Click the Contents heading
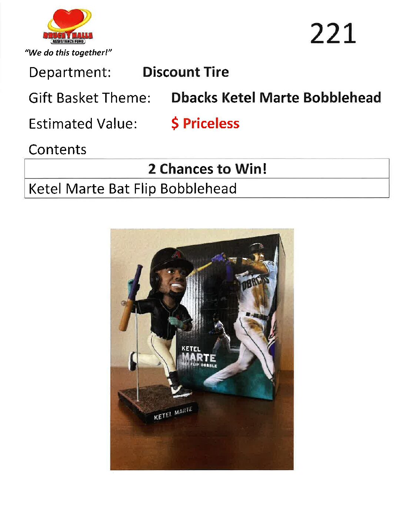Screen dimensions: 403x522 [57, 149]
